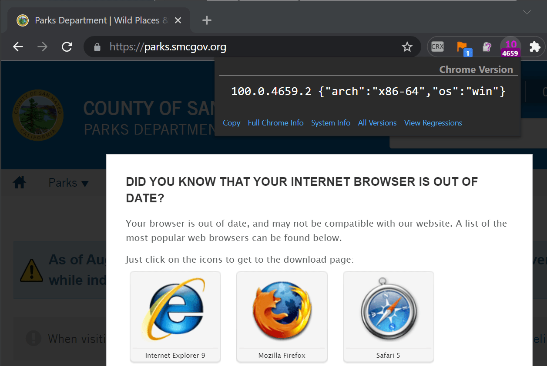Open the tab search chevron in title bar
This screenshot has height=366, width=547.
(527, 12)
